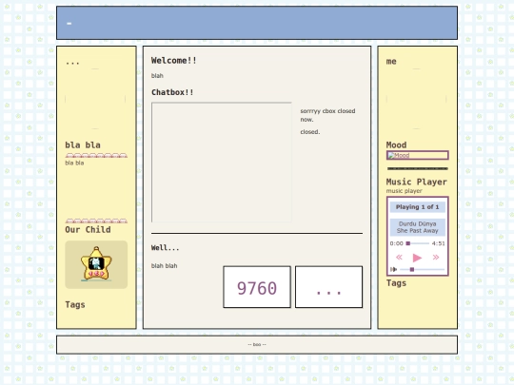Play the Durdu Dünya track

pos(417,258)
